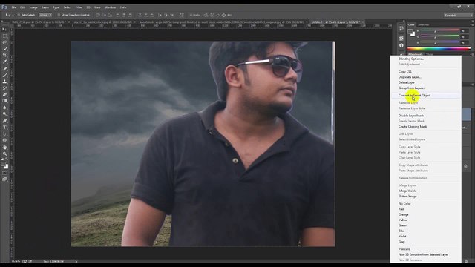This screenshot has height=267, width=475.
Task: Toggle the Auto-Select checkbox
Action: [x=19, y=15]
